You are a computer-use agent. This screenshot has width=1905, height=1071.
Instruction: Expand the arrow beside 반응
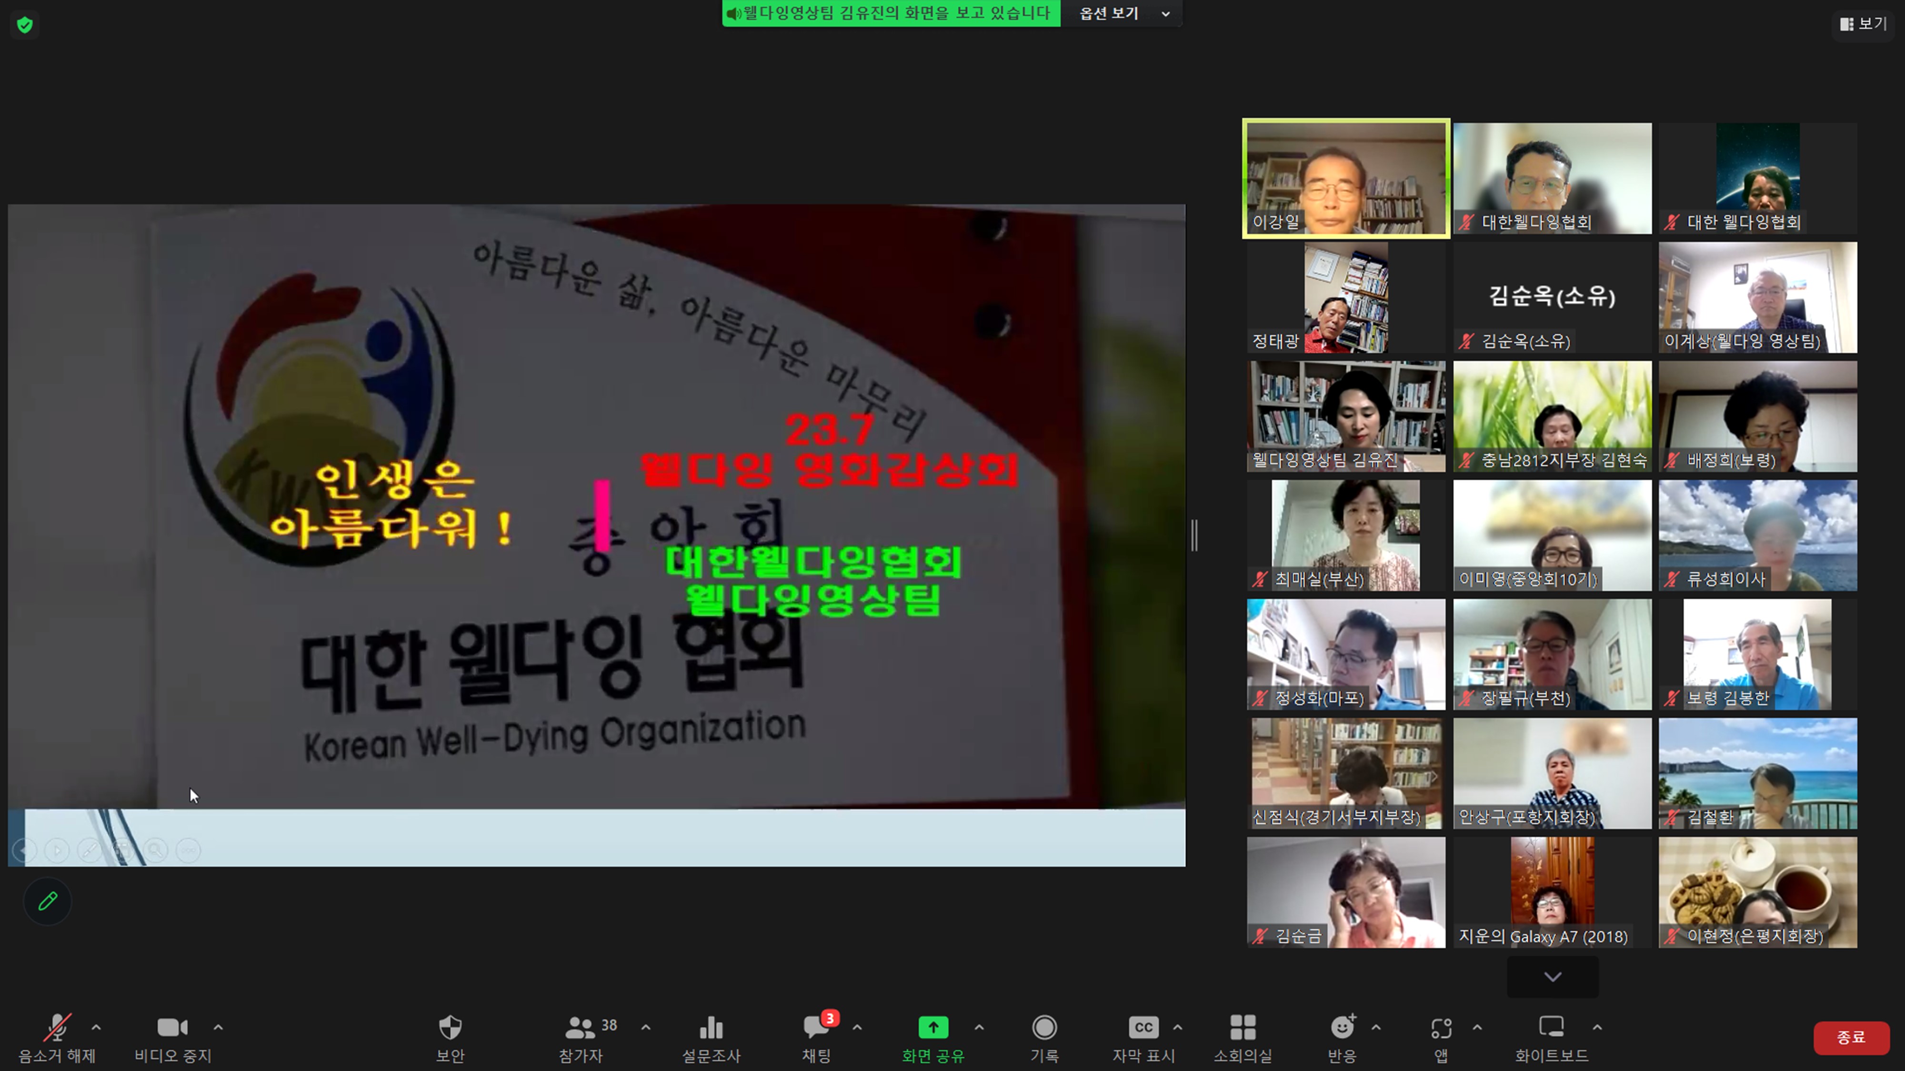[x=1376, y=1027]
